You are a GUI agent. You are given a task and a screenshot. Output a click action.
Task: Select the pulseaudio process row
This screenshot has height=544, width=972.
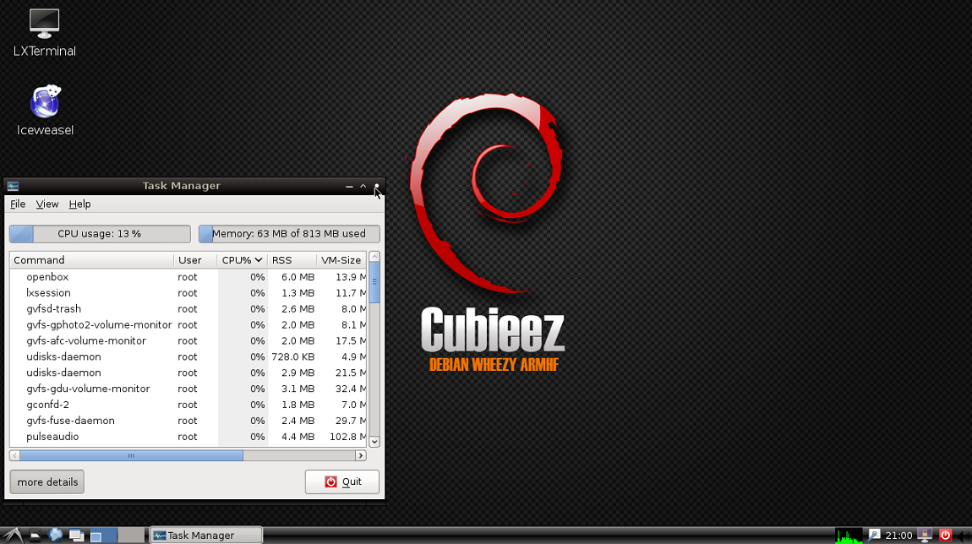[x=188, y=437]
